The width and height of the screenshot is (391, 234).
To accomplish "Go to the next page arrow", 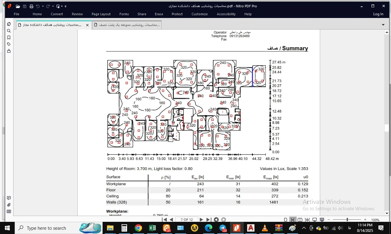I will (x=201, y=220).
